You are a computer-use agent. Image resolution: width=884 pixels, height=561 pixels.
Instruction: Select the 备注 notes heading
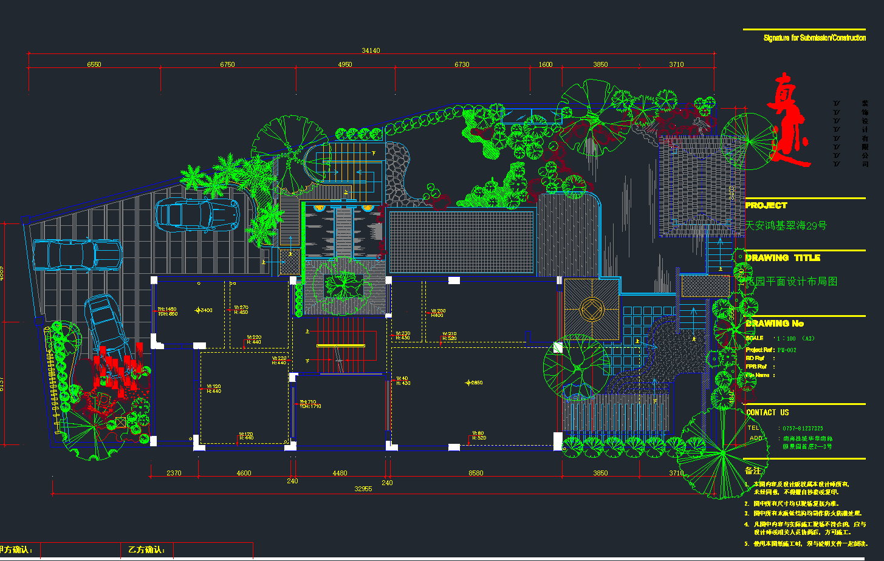click(752, 471)
